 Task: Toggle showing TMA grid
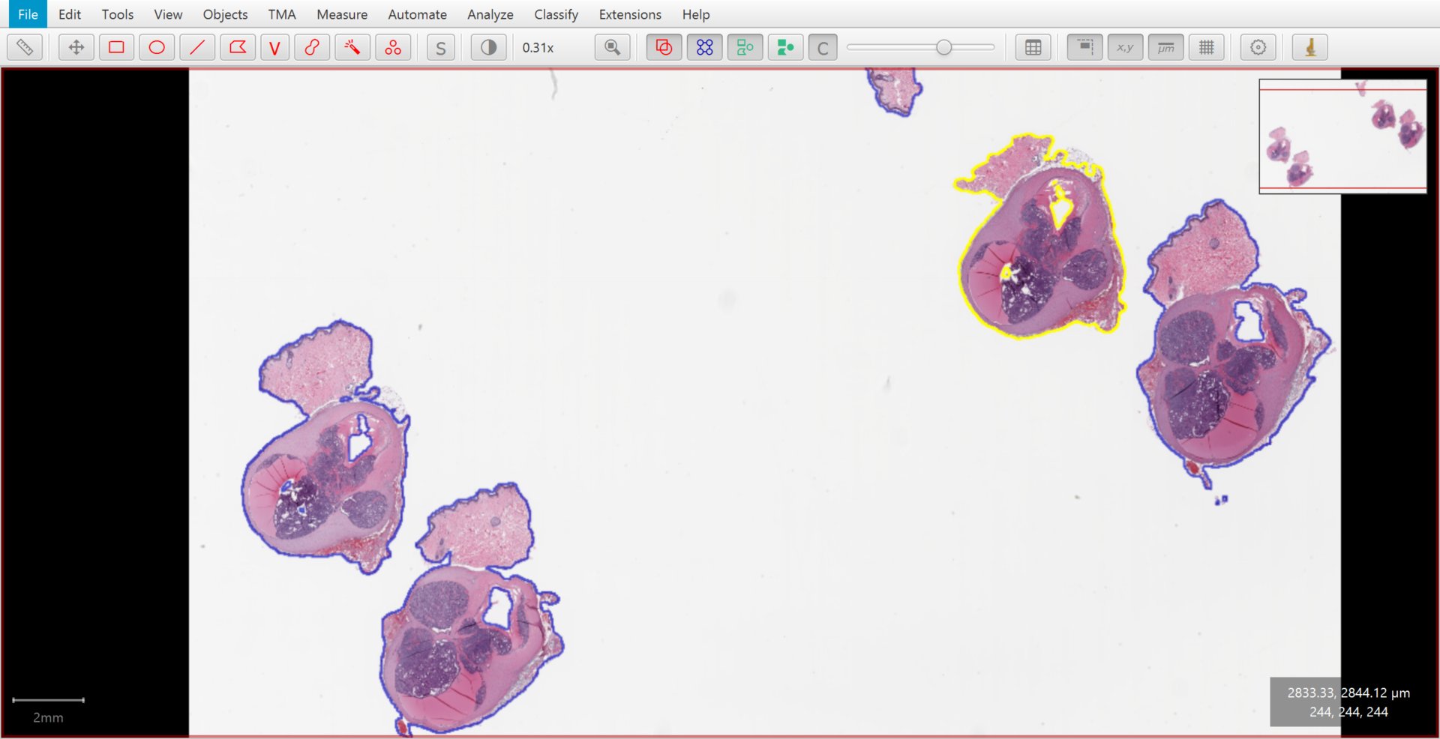point(704,47)
